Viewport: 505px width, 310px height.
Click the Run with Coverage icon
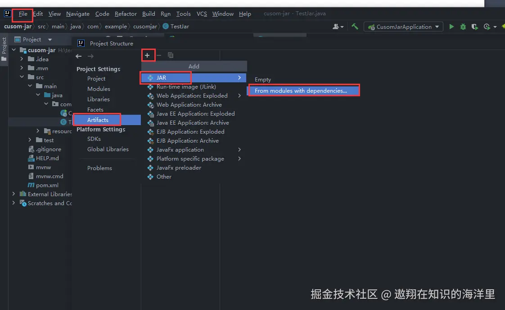click(475, 27)
